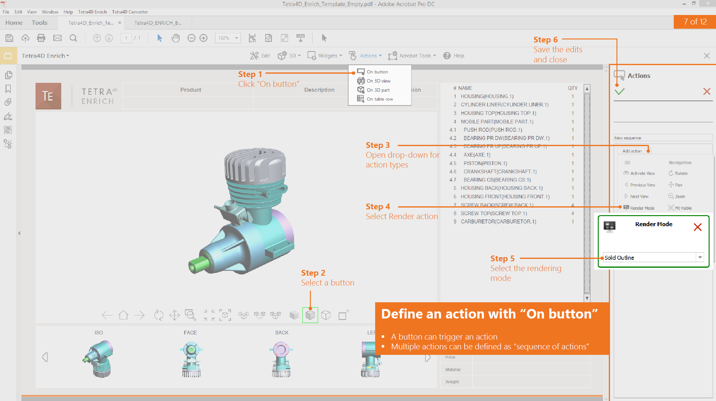Click the zoom in plus icon
716x401 pixels.
203,38
